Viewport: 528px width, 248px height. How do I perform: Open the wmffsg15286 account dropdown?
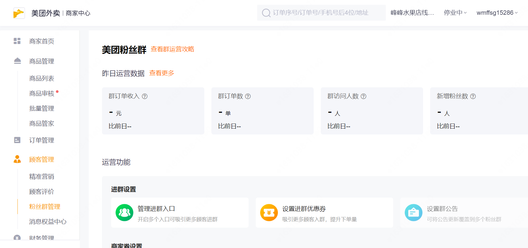click(497, 13)
